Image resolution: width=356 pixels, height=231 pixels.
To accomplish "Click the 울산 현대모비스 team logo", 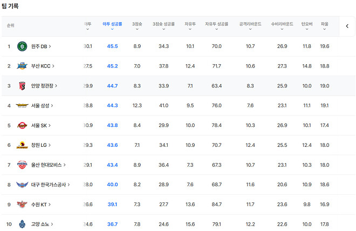I will [22, 165].
